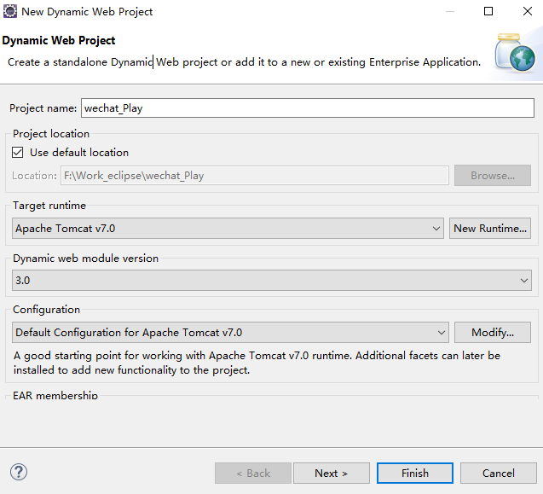
Task: Cancel the new project wizard
Action: [x=499, y=474]
